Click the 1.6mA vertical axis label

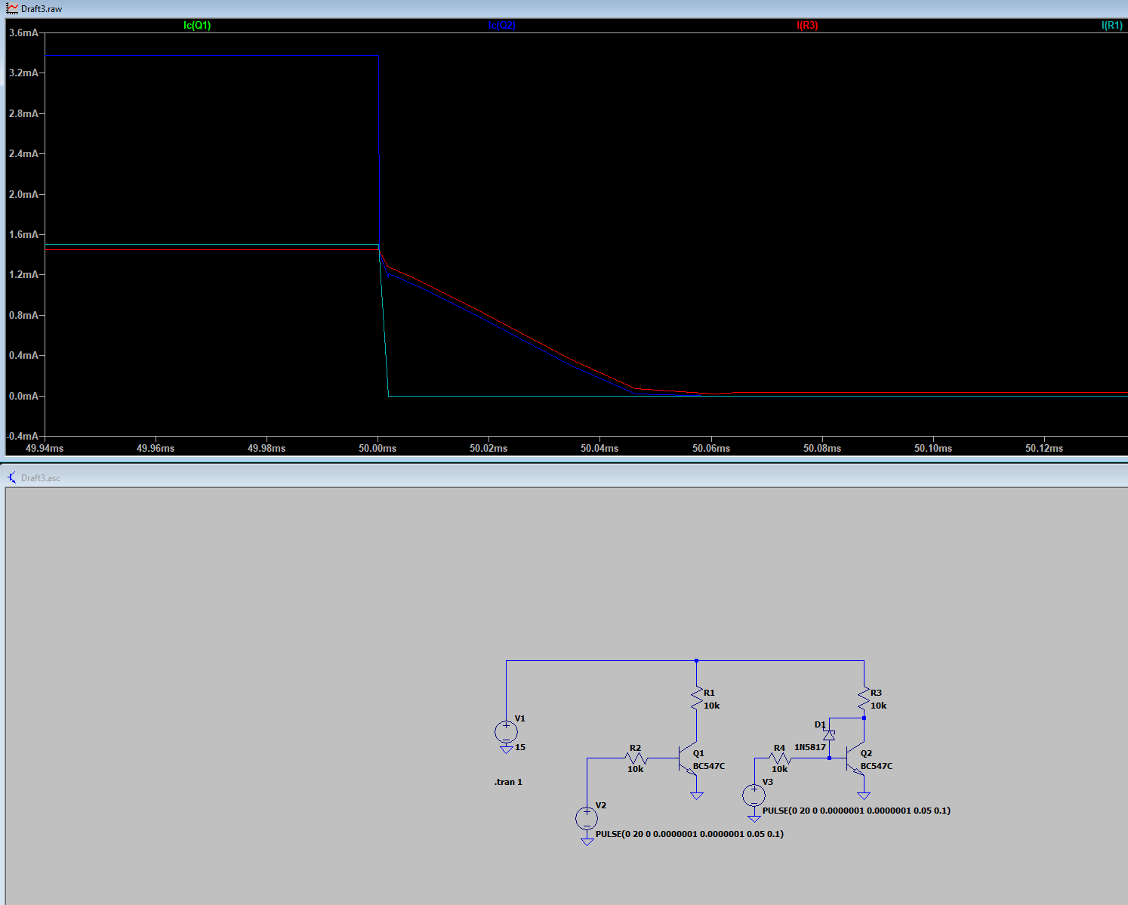23,234
